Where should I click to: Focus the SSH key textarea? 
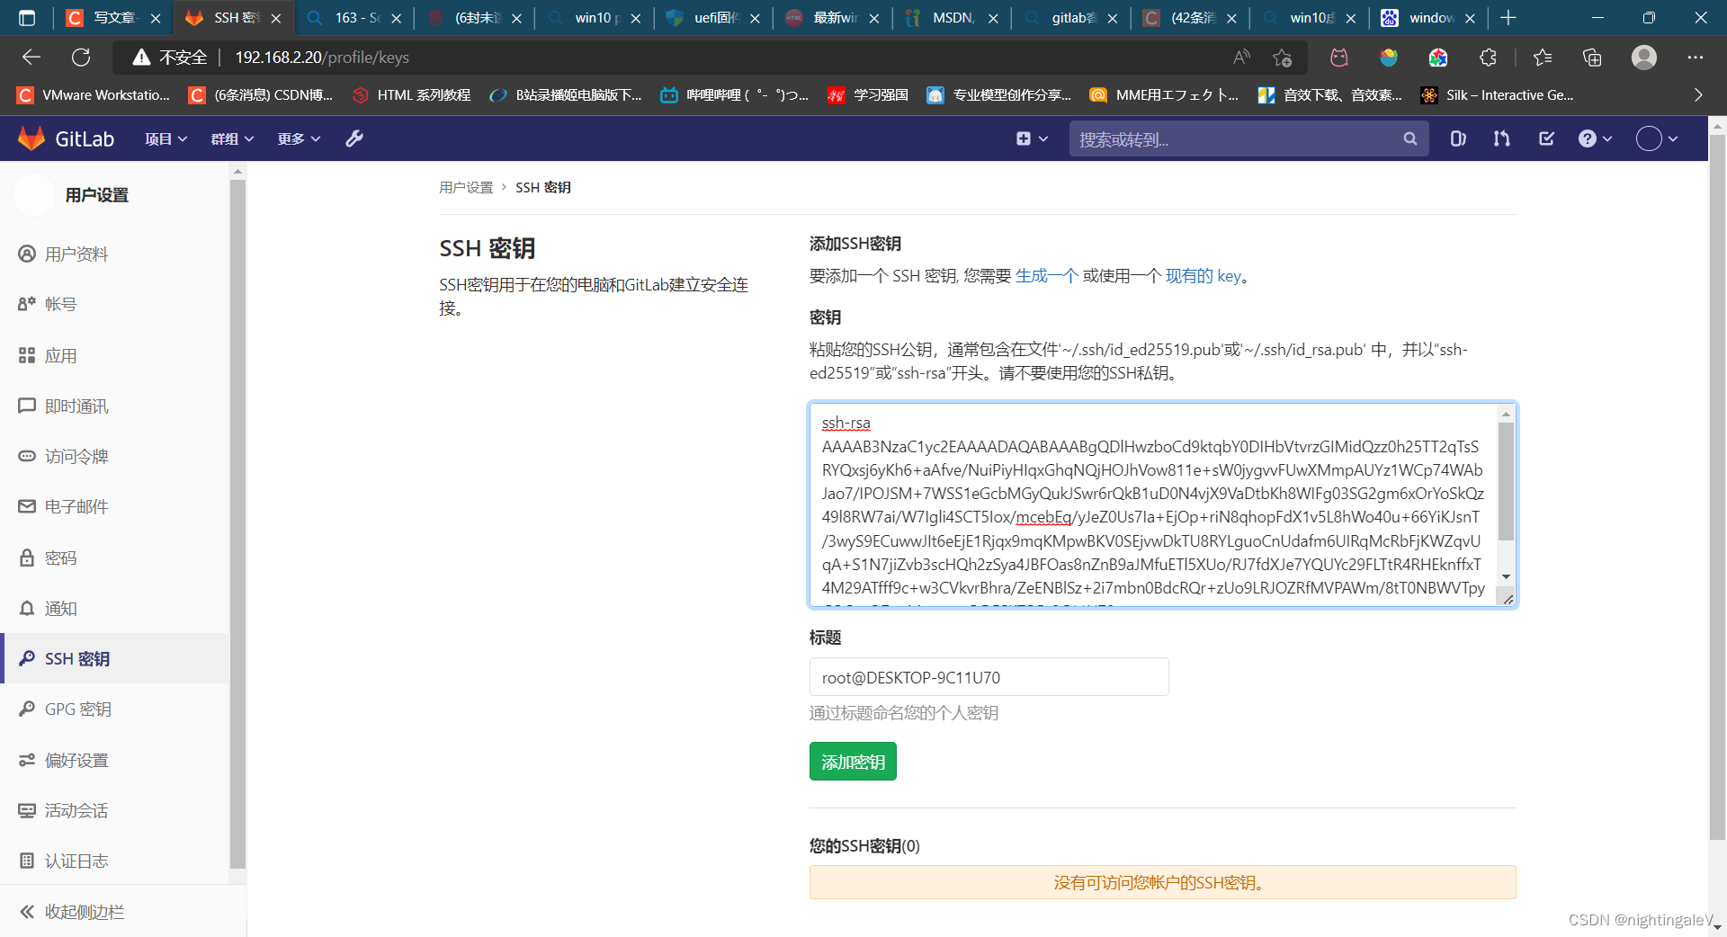pyautogui.click(x=1162, y=504)
